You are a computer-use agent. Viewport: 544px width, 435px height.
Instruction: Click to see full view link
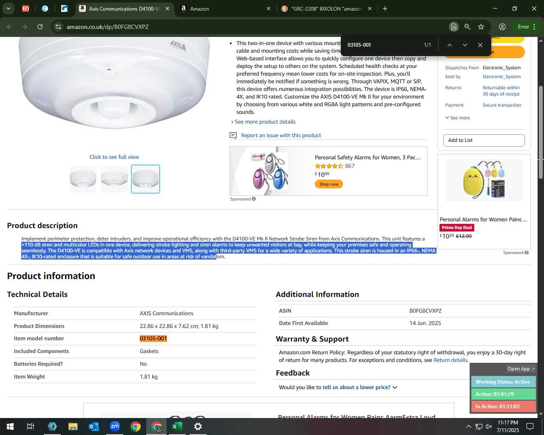pyautogui.click(x=114, y=157)
